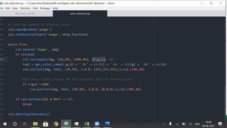Select the color_detection.py tab
The image size is (227, 128).
80,14
